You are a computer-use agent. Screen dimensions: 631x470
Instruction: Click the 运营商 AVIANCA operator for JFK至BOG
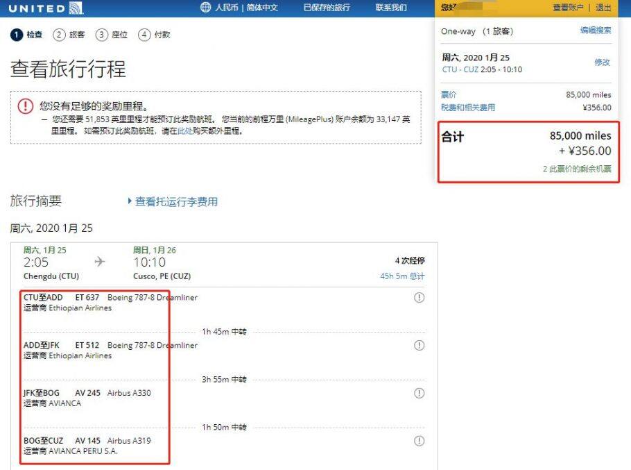point(52,403)
